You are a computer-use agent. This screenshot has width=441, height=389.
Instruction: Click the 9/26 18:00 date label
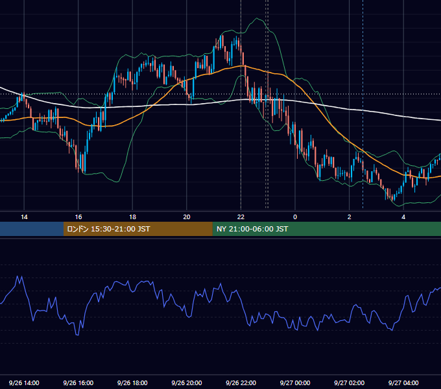tap(132, 383)
